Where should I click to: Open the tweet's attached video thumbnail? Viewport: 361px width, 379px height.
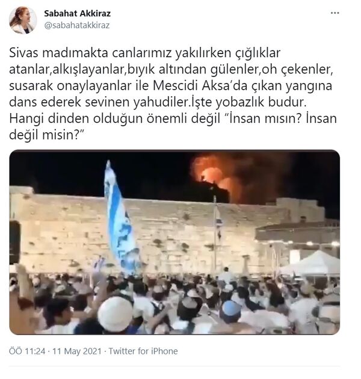tap(174, 242)
